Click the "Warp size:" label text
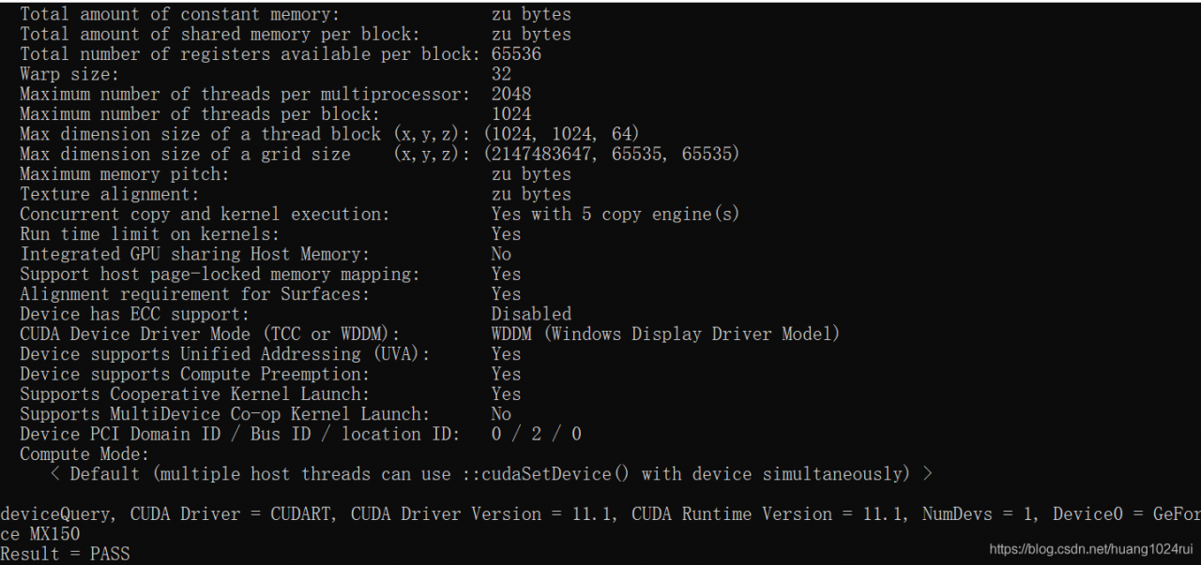The width and height of the screenshot is (1201, 565). 69,74
